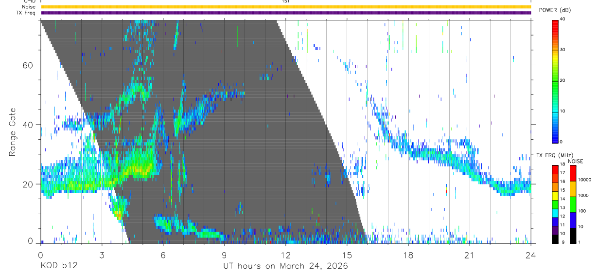Click the "1000" label on the NOISE legend
This screenshot has height=276, width=597.
pyautogui.click(x=583, y=195)
